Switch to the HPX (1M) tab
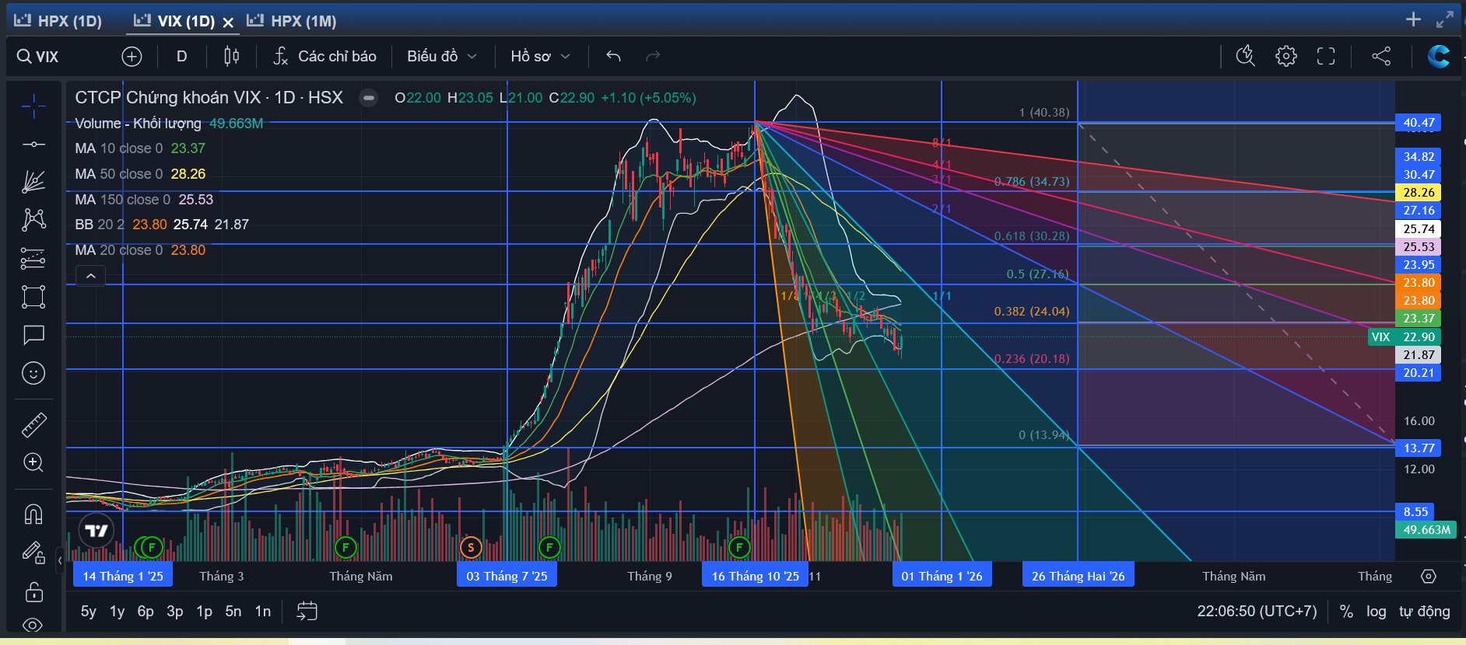This screenshot has width=1466, height=645. coord(292,21)
